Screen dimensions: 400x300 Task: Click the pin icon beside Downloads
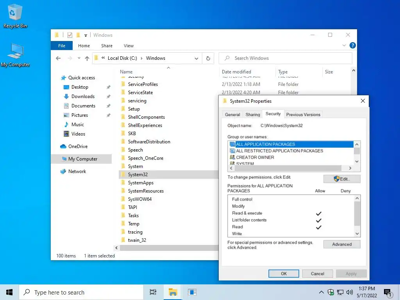point(109,97)
